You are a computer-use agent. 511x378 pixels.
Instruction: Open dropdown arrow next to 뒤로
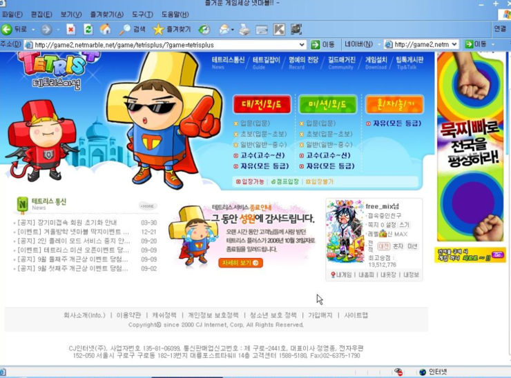[x=33, y=30]
